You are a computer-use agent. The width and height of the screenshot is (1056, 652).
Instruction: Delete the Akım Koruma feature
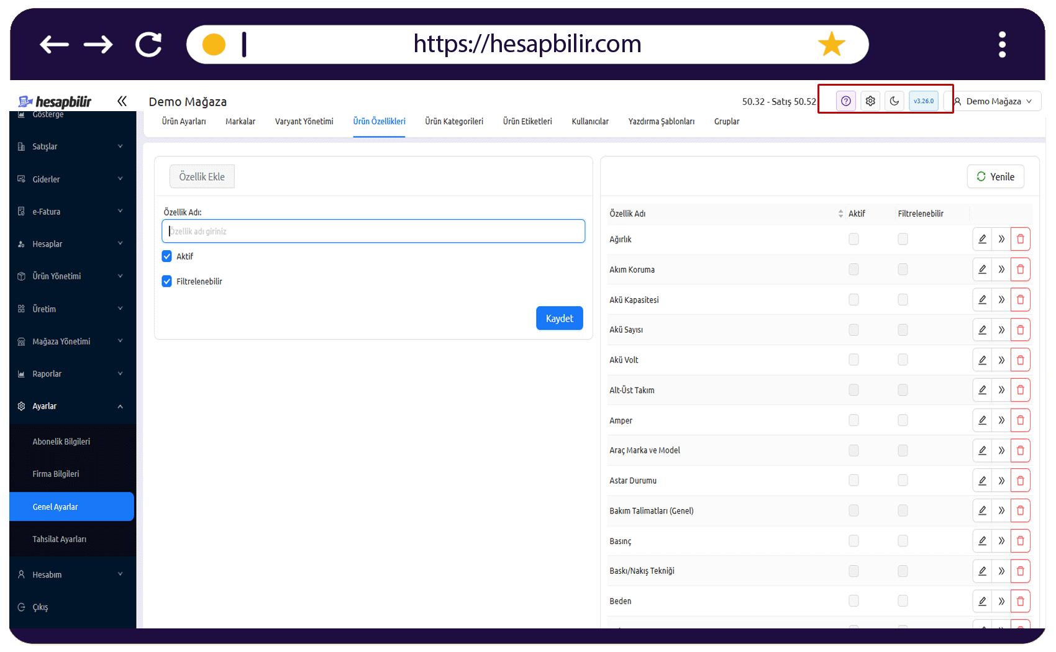tap(1020, 269)
